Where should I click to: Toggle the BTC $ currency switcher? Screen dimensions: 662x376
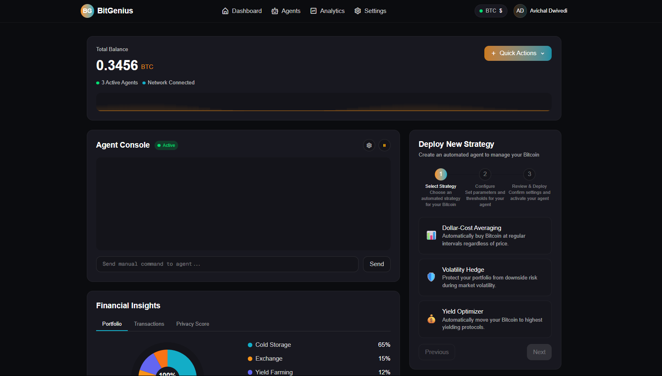point(491,11)
